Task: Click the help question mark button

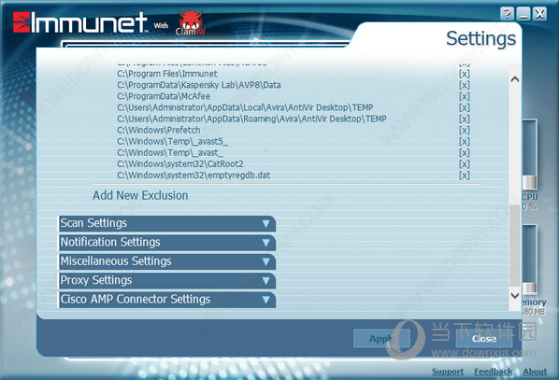Action: (507, 14)
